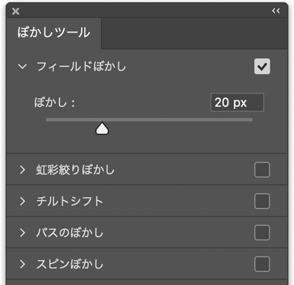This screenshot has height=285, width=294.
Task: Collapse the フィールドぼかし section chevron
Action: tap(23, 66)
